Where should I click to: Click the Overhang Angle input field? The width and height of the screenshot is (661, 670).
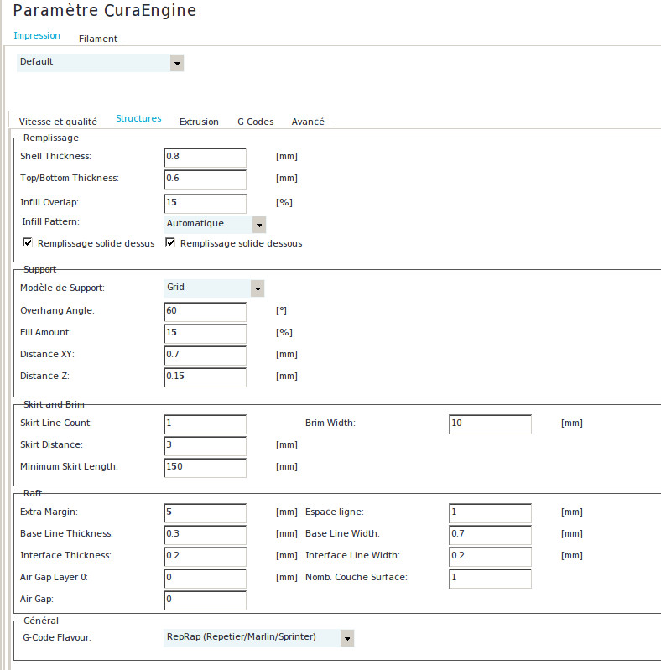[206, 311]
